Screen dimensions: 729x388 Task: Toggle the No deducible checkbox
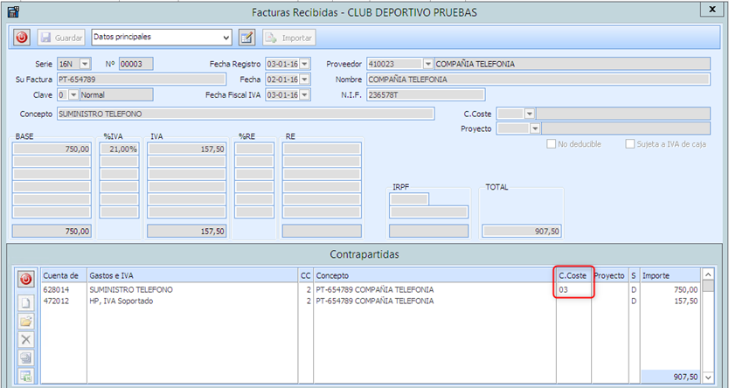[x=552, y=143]
